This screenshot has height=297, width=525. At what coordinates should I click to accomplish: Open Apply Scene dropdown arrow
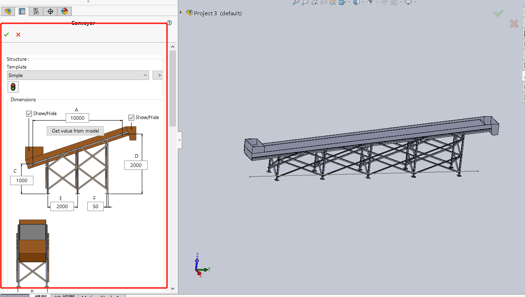click(x=401, y=2)
